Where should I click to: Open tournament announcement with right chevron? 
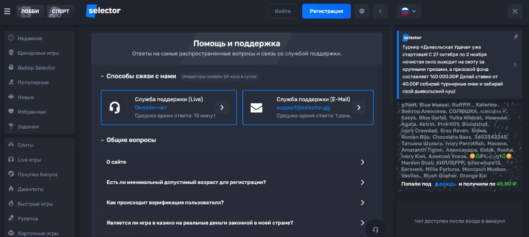point(515,65)
